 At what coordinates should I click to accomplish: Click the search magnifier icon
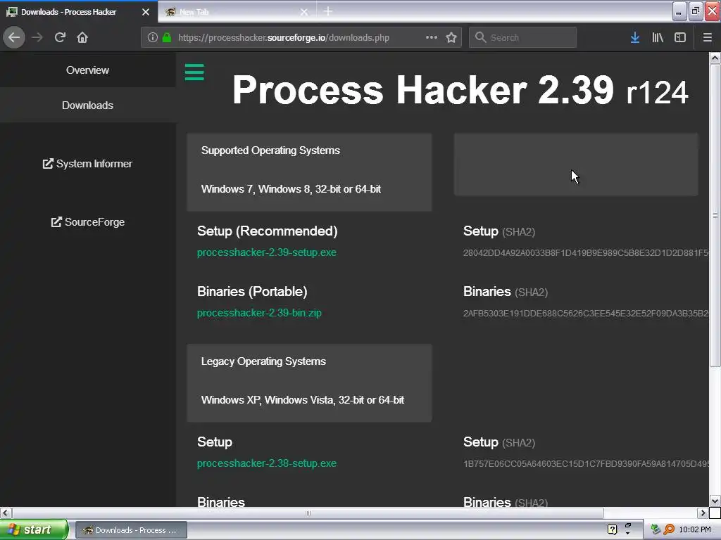tap(480, 37)
